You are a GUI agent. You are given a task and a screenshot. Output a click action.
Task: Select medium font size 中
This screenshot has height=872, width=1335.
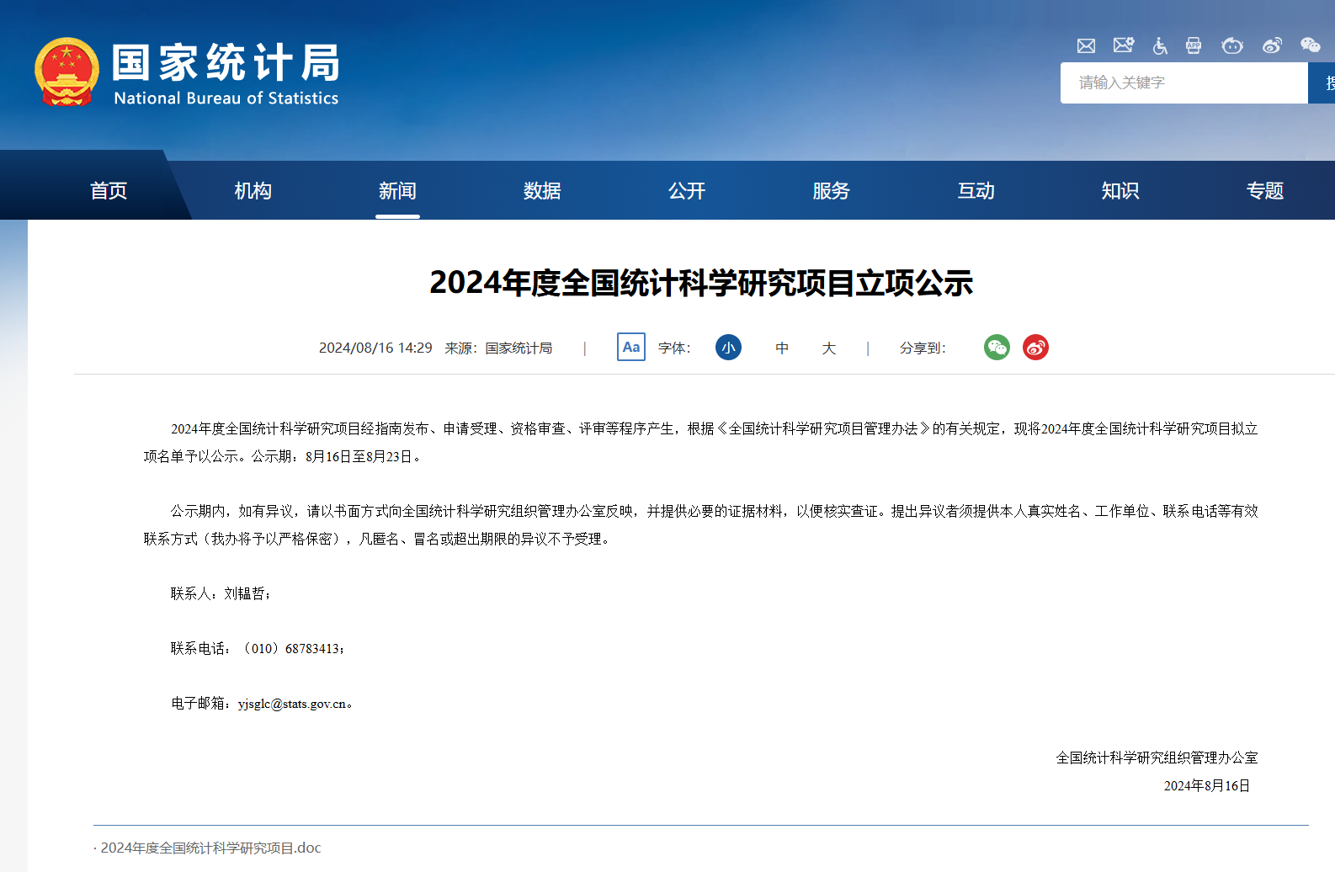pos(782,348)
